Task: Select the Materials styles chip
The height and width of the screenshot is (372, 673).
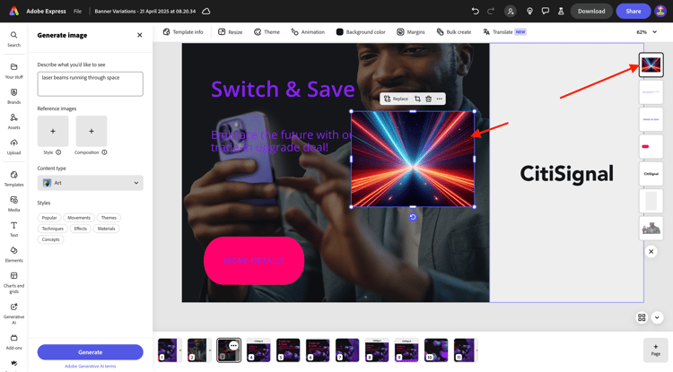Action: (106, 229)
